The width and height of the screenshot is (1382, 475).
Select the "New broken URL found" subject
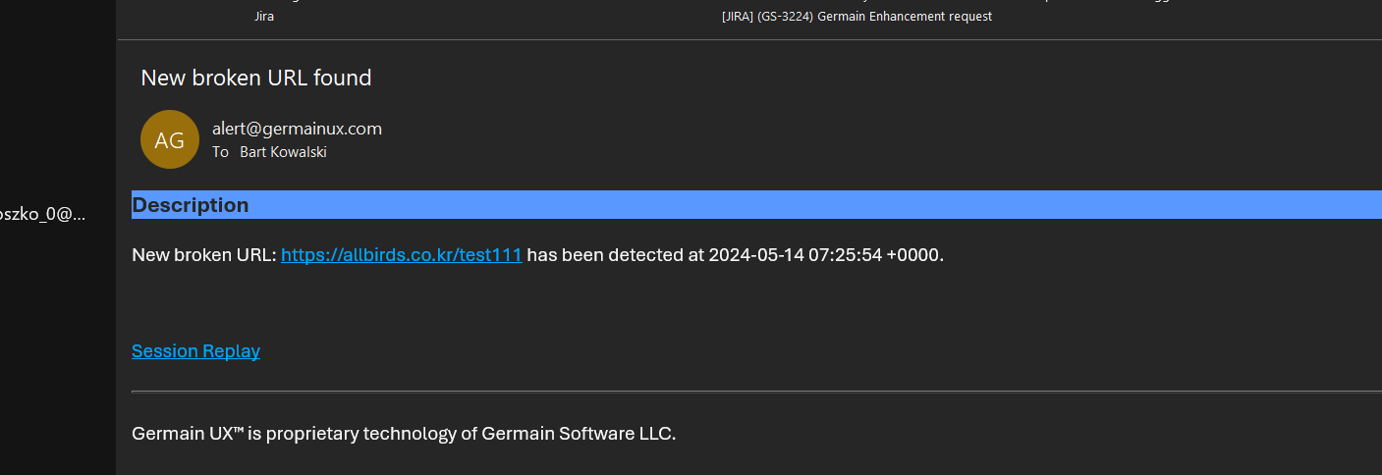(x=256, y=78)
